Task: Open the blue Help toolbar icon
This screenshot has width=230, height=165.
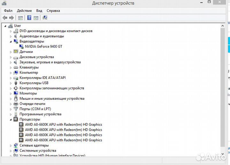Action: 29,18
